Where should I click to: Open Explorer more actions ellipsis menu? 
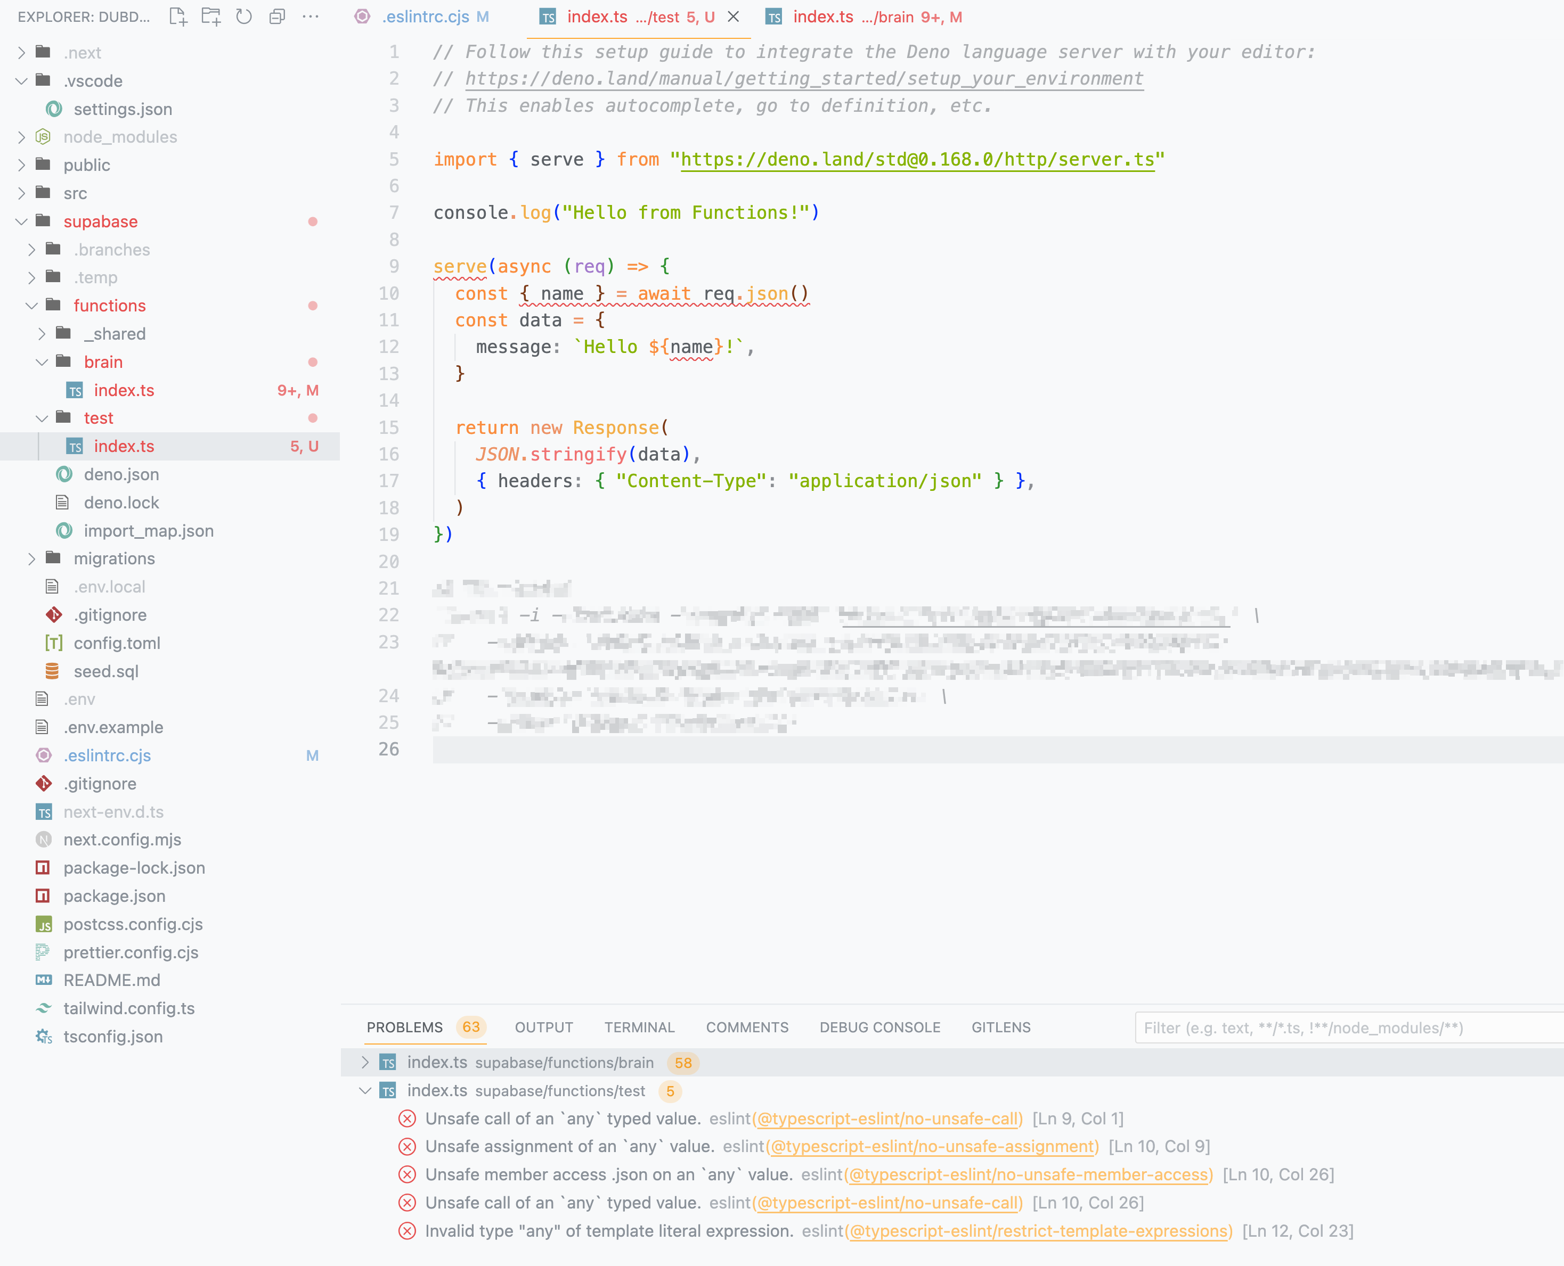click(311, 17)
